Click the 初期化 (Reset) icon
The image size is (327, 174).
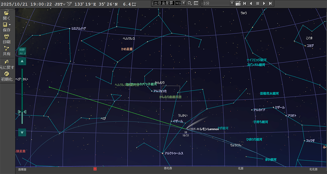tap(6, 74)
